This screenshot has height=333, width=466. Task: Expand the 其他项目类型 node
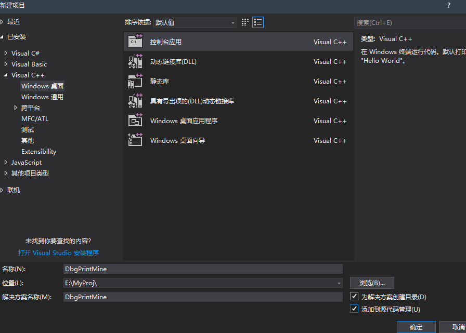tap(6, 174)
